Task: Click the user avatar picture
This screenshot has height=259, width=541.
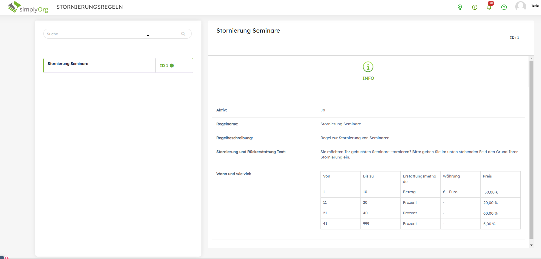Action: 520,6
